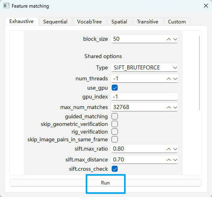Click the Run button
The image size is (212, 197).
(x=105, y=182)
